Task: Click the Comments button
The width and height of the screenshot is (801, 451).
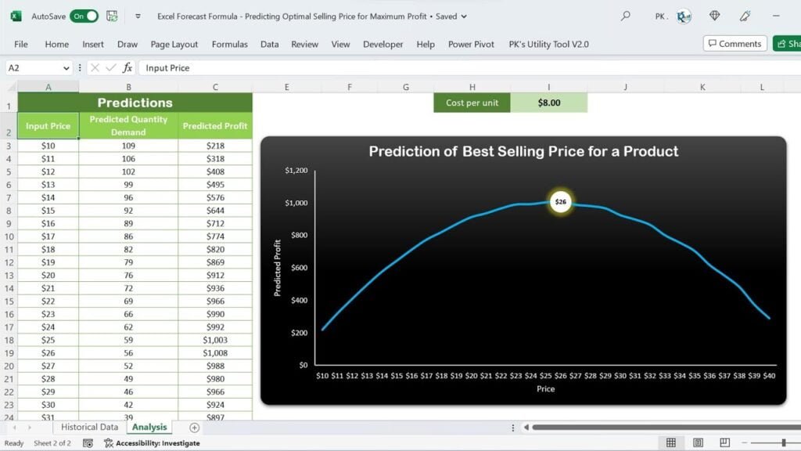Action: coord(733,44)
